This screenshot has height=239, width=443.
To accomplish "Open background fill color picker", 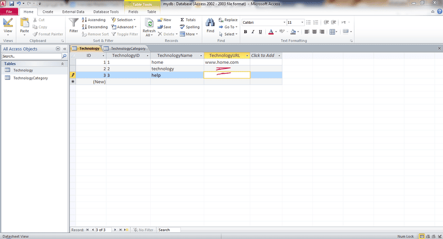I will pyautogui.click(x=295, y=32).
